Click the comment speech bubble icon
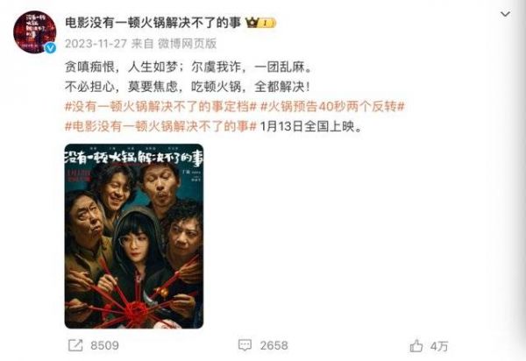526x361 pixels. click(245, 345)
